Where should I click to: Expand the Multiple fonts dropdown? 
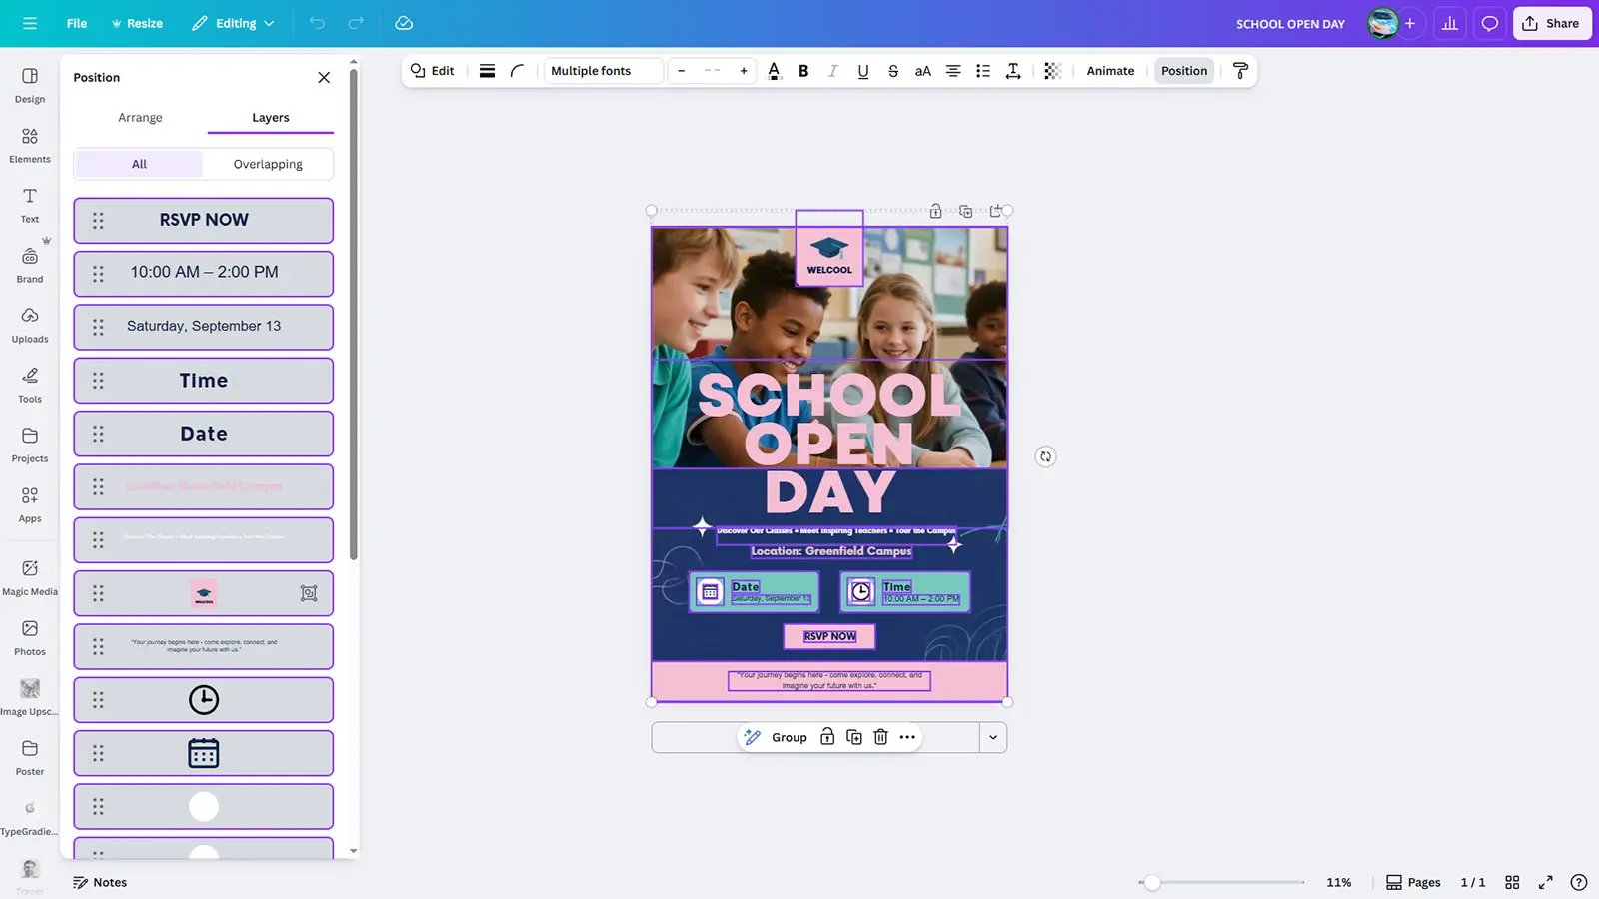[603, 71]
